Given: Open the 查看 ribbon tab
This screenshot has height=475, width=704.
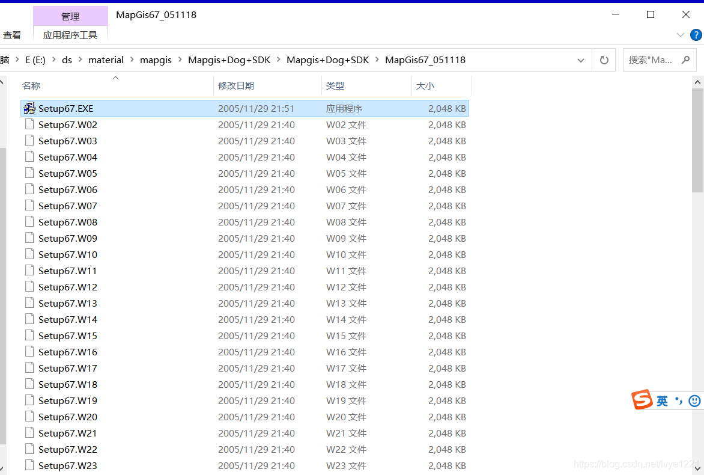Looking at the screenshot, I should [x=12, y=35].
